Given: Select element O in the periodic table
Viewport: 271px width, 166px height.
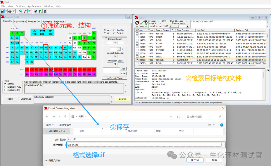Looking at the screenshot, I should [84, 38].
